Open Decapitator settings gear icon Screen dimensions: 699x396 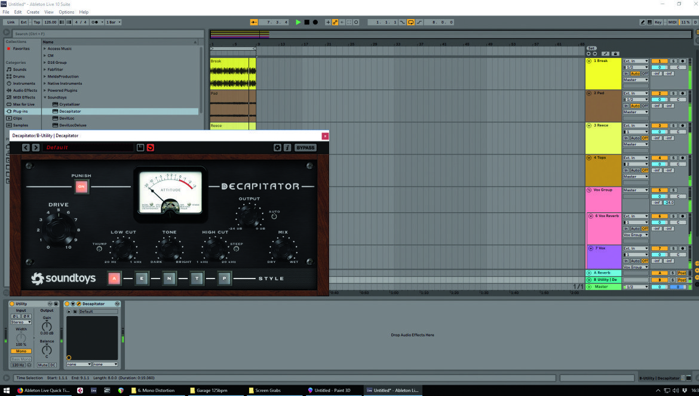click(x=277, y=147)
